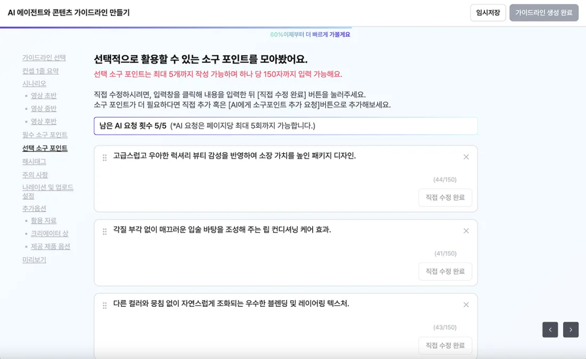
Task: Click the (44/150) character counter
Action: click(x=445, y=179)
